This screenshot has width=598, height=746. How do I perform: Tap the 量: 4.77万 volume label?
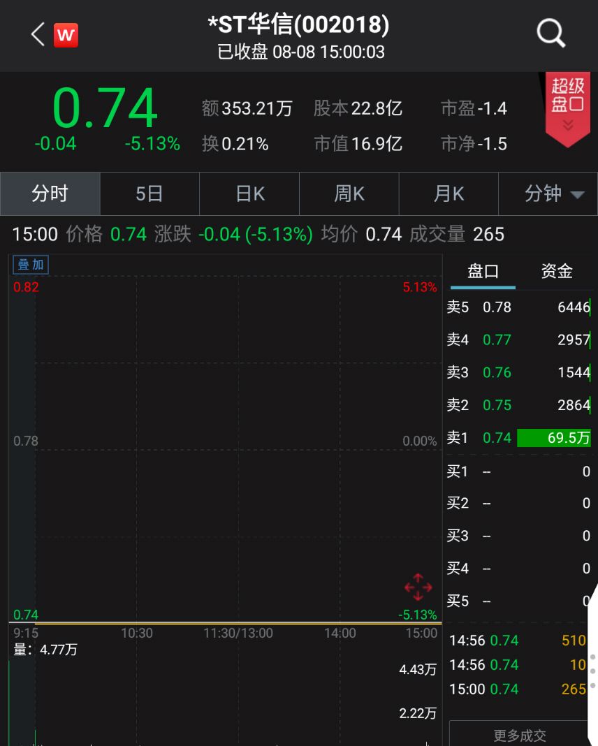pos(45,650)
